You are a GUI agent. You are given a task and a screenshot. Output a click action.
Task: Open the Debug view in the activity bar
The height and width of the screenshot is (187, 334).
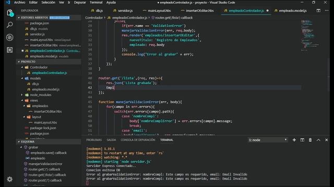[9, 37]
